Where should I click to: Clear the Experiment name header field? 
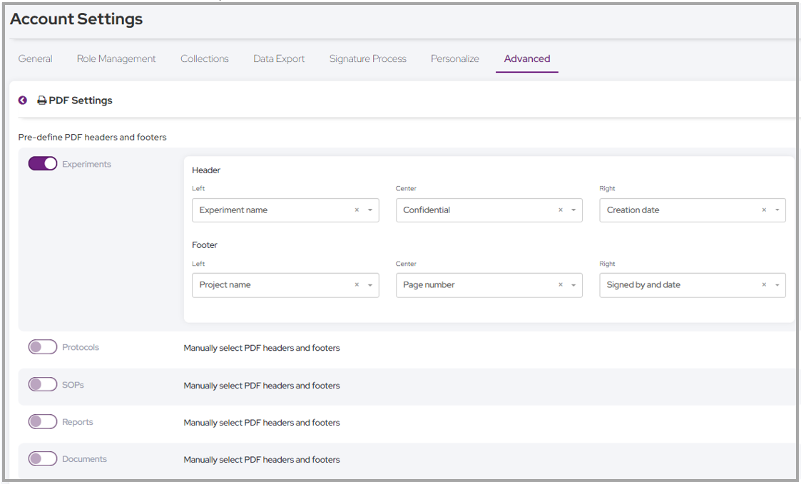pos(356,210)
